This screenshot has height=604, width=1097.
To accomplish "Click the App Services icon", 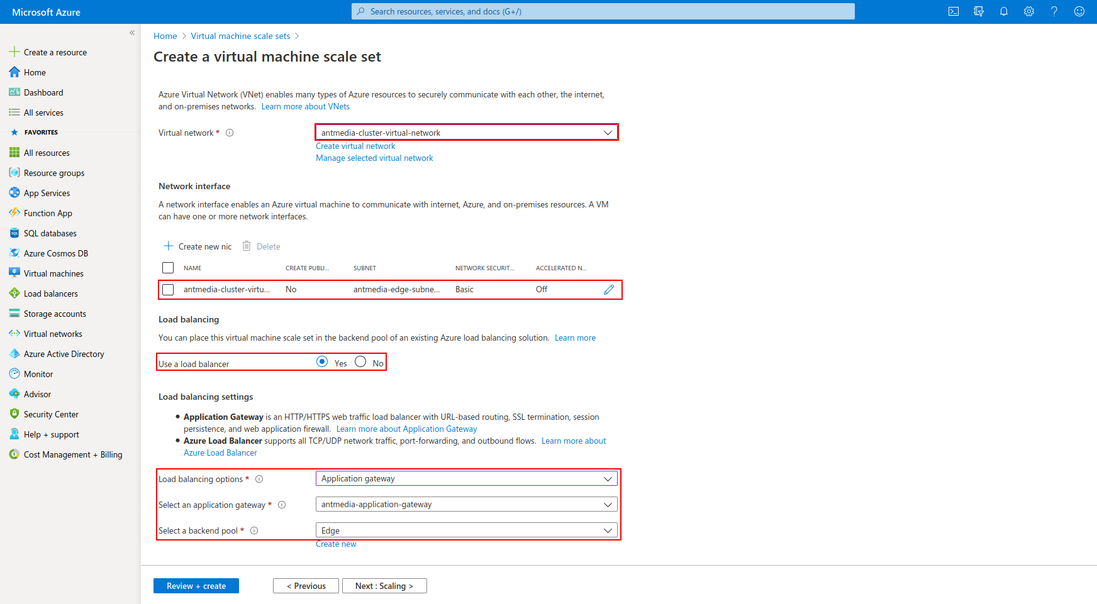I will tap(14, 193).
